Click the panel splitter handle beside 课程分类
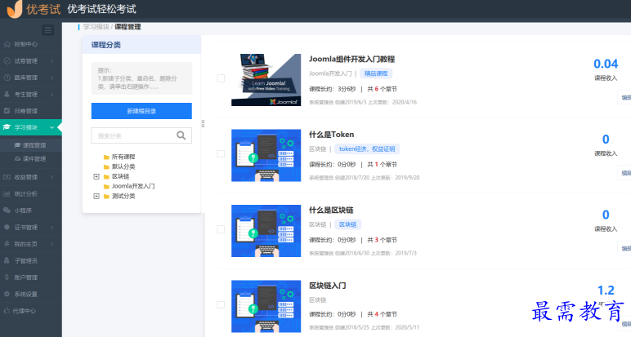The width and height of the screenshot is (631, 337). point(203,124)
